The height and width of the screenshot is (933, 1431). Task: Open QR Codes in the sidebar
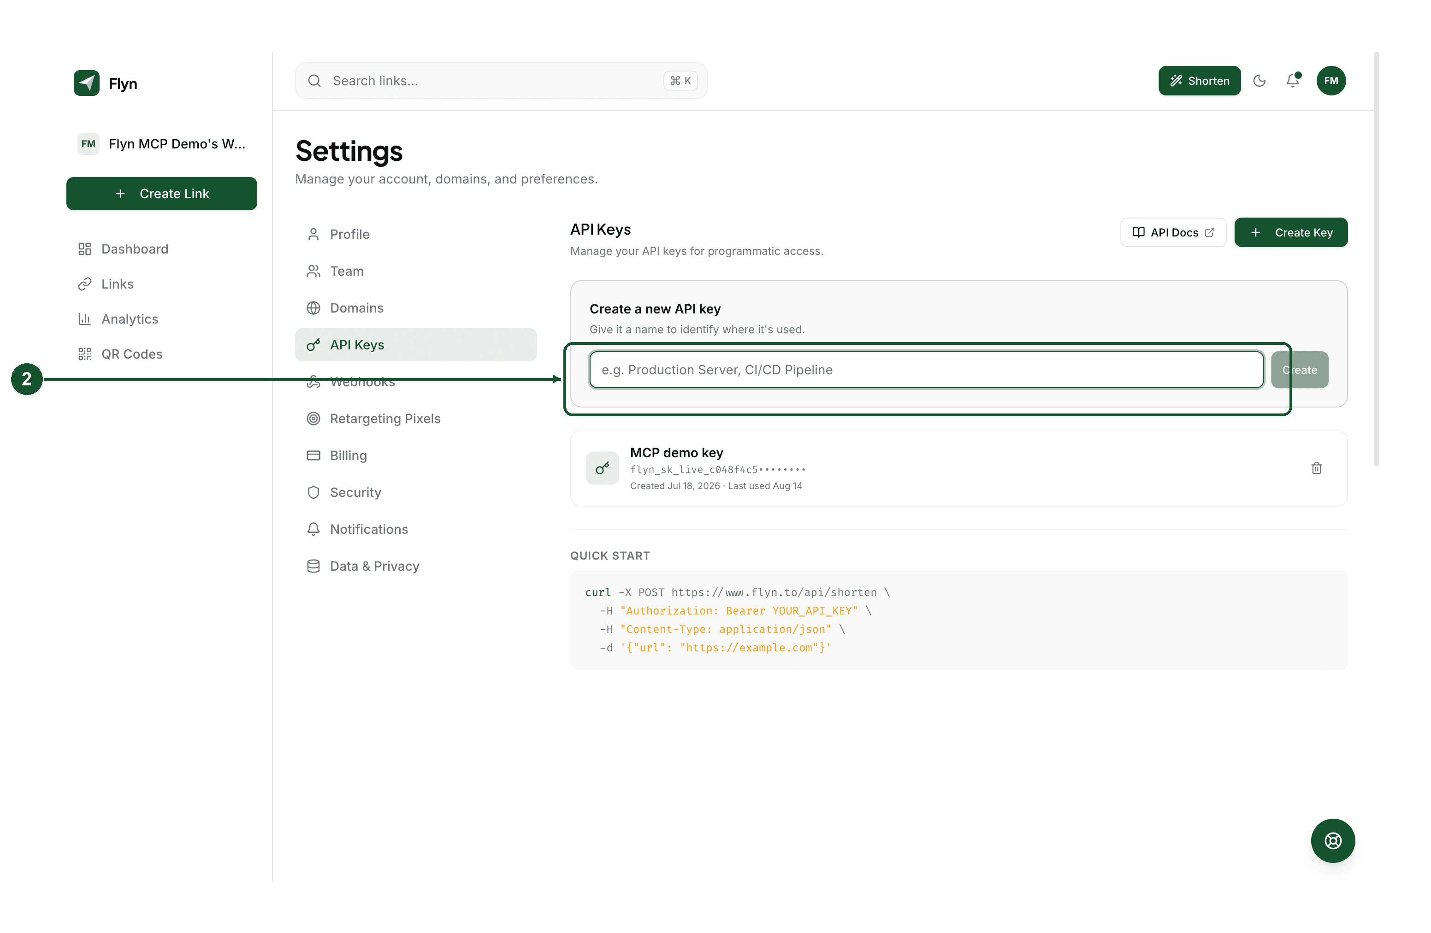click(x=162, y=354)
